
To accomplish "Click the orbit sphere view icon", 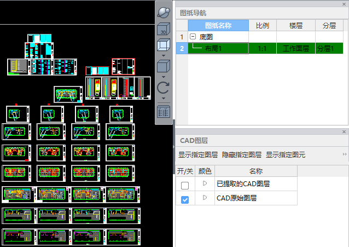I will point(164,12).
